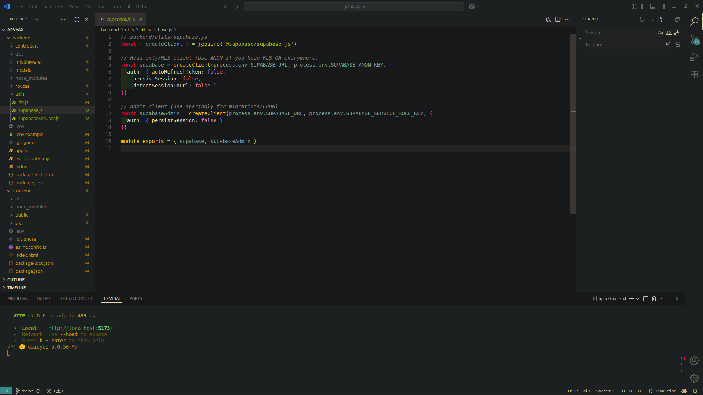Change the UTF-8 encoding

[626, 391]
